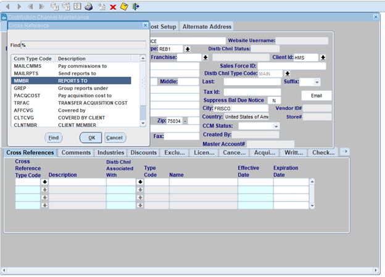Click the insert new record icon
Screen dimensions: 385x277
click(x=101, y=6)
